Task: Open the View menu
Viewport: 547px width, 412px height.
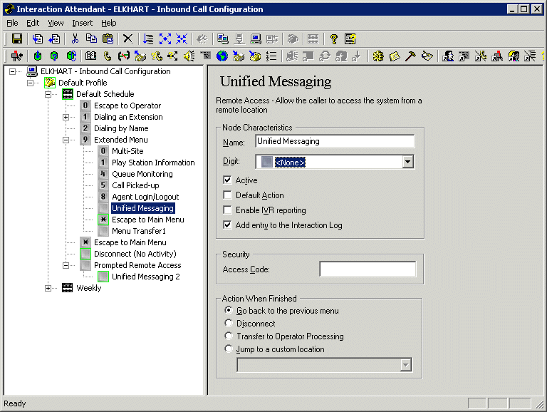Action: (56, 23)
